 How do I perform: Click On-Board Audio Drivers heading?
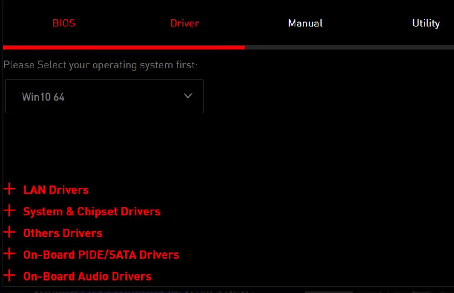point(87,277)
